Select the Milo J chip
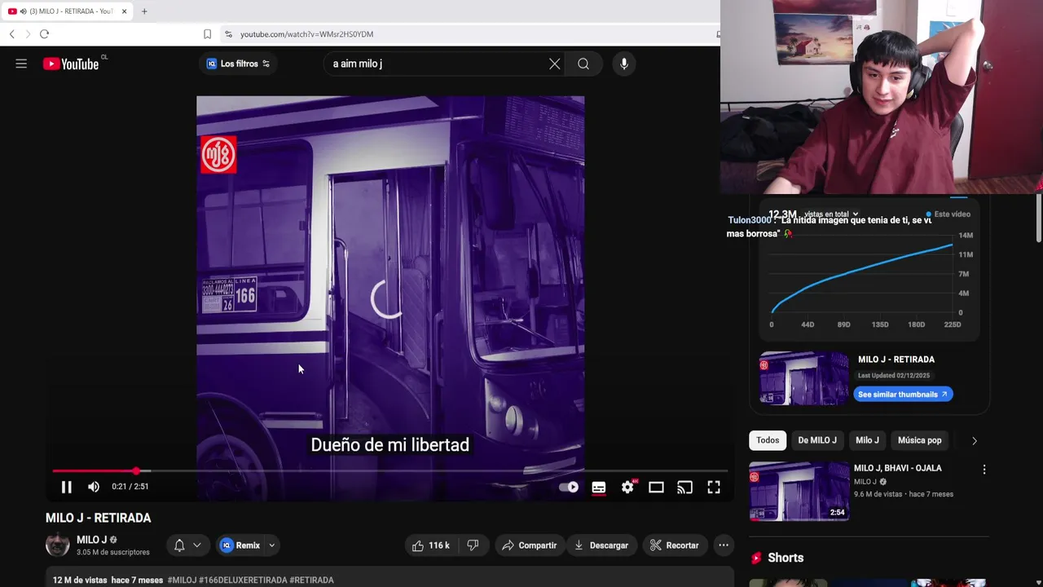 point(867,440)
